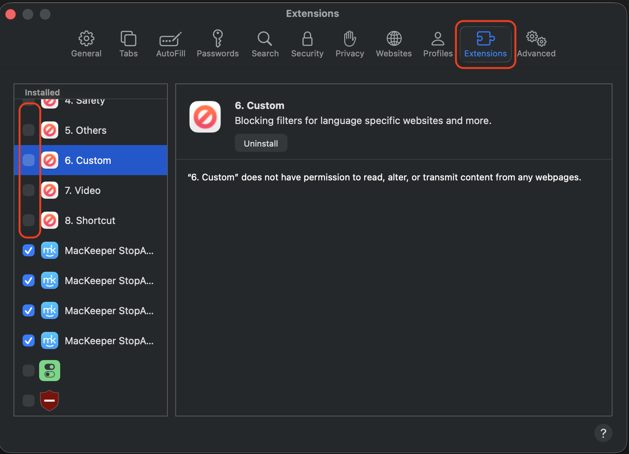Viewport: 629px width, 454px height.
Task: Select the 8. Shortcut extension row
Action: pyautogui.click(x=90, y=221)
